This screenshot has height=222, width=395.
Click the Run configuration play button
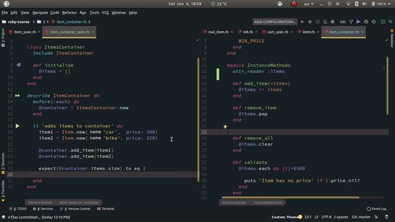(x=302, y=22)
